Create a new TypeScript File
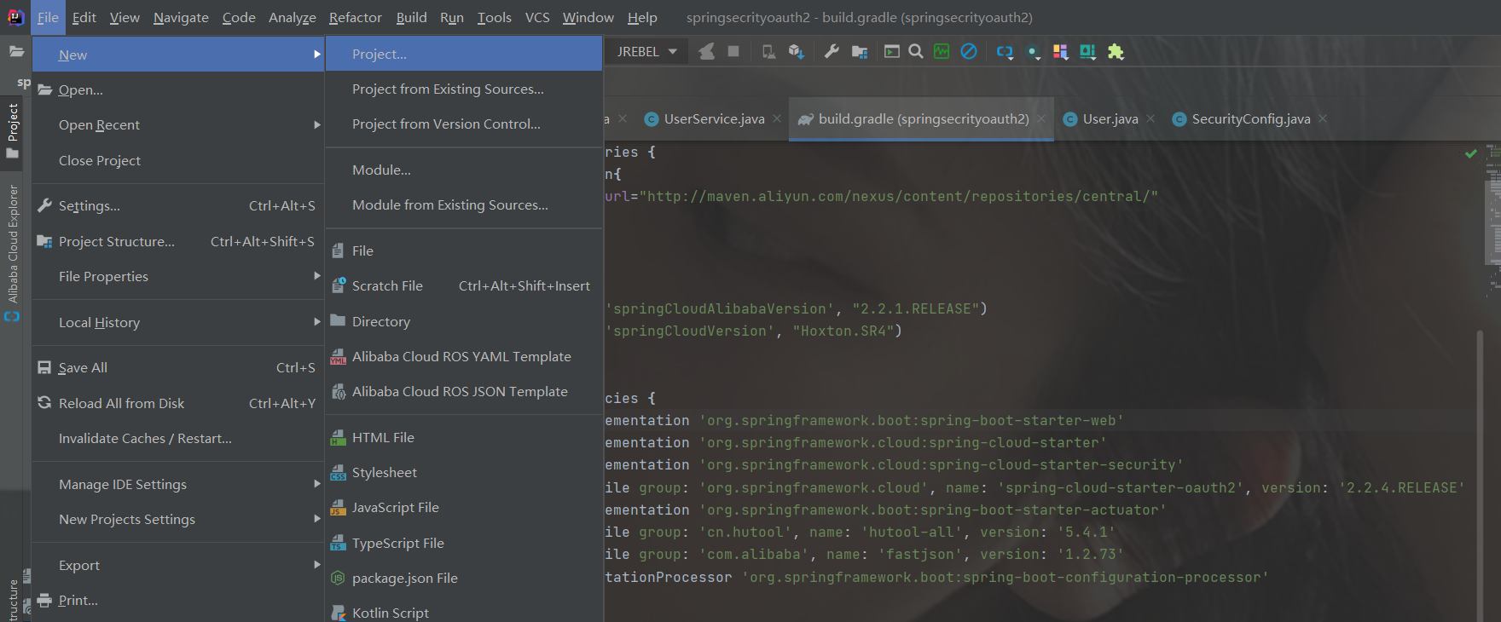The height and width of the screenshot is (622, 1501). click(464, 543)
